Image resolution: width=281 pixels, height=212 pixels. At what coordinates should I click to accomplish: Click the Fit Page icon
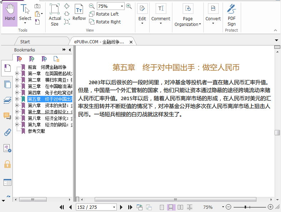click(67, 6)
